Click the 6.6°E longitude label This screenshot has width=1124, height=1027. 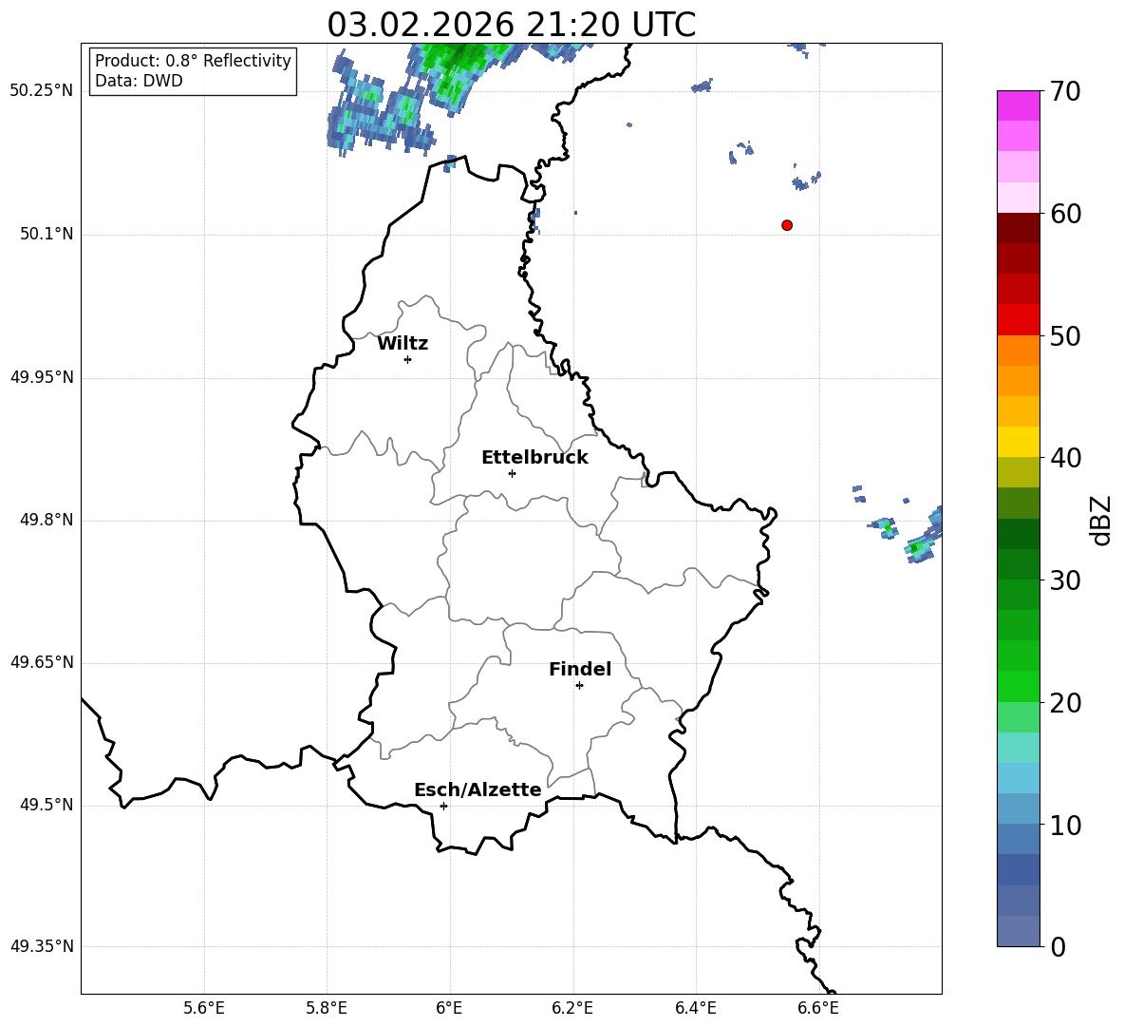click(x=818, y=1008)
